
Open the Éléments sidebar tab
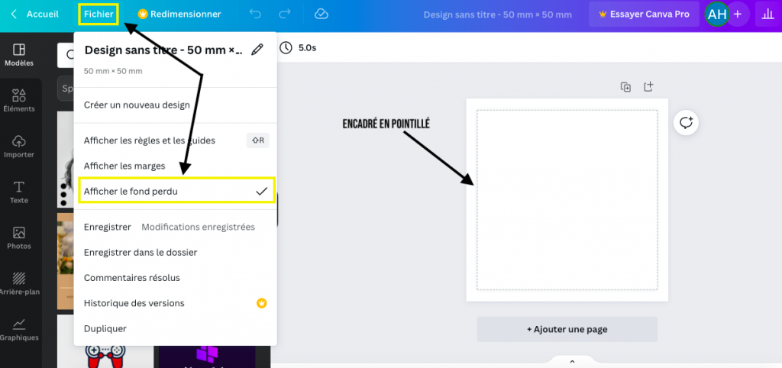pyautogui.click(x=19, y=100)
